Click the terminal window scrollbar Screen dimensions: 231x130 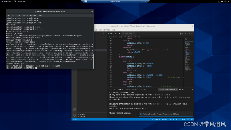click(x=94, y=61)
